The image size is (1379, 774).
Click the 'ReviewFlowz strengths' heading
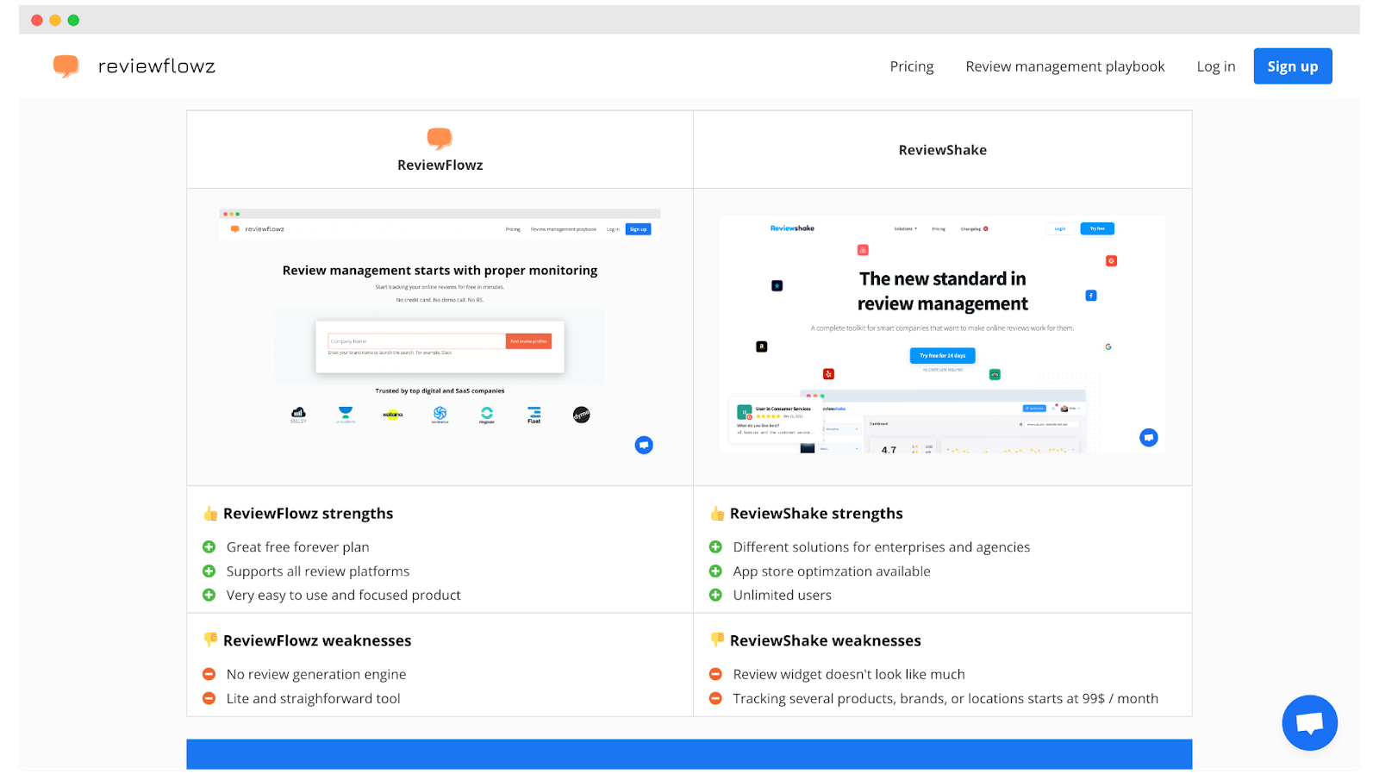308,514
